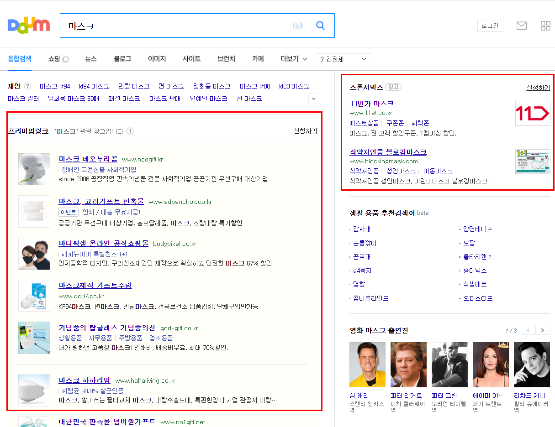The image size is (555, 427).
Task: Click the question mark beside 제안
Action: pyautogui.click(x=28, y=86)
